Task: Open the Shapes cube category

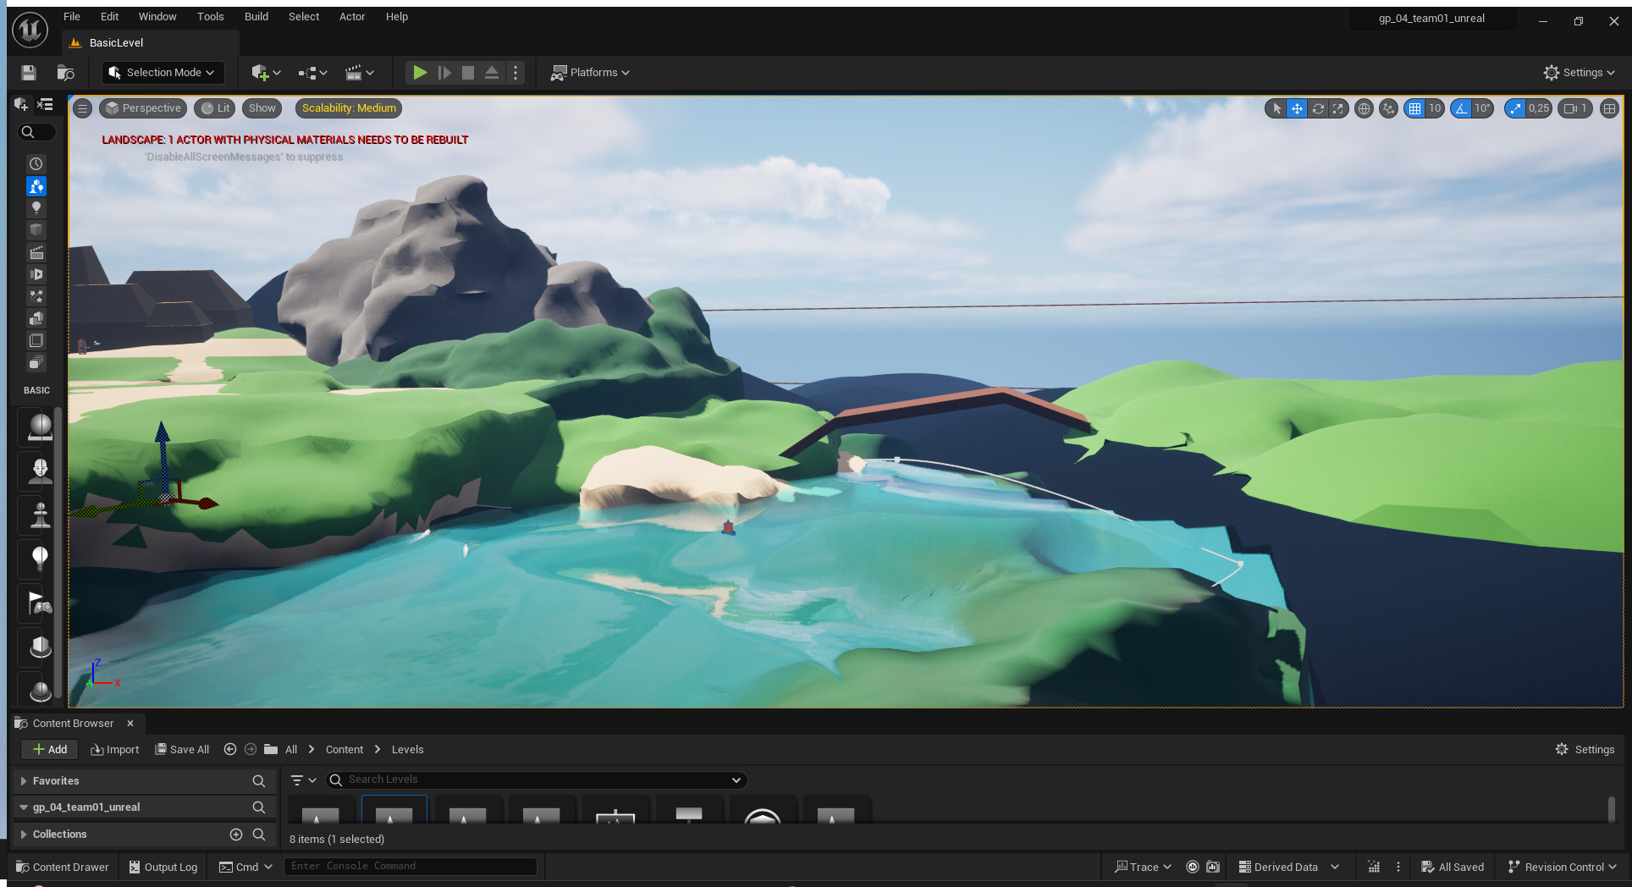Action: (x=36, y=229)
